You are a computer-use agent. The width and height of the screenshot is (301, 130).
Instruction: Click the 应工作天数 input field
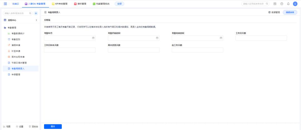coord(197,50)
